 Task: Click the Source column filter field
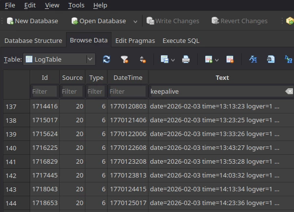(72, 91)
